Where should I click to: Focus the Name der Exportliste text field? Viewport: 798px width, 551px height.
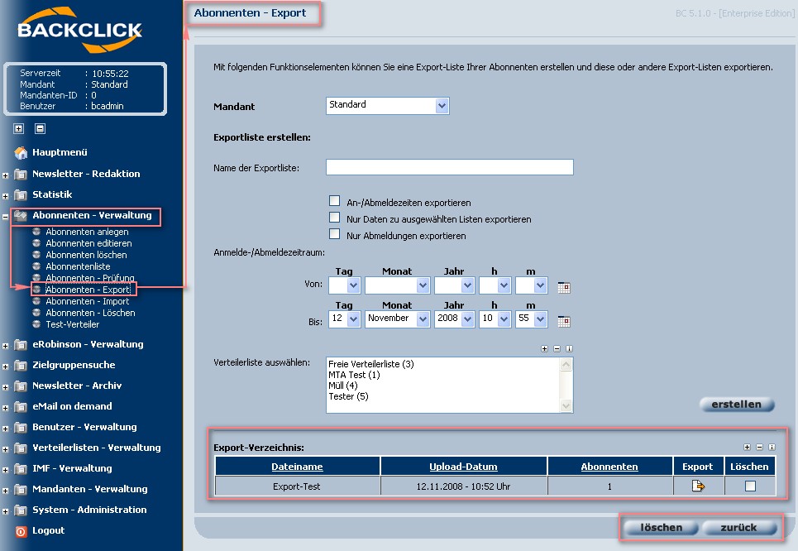449,167
